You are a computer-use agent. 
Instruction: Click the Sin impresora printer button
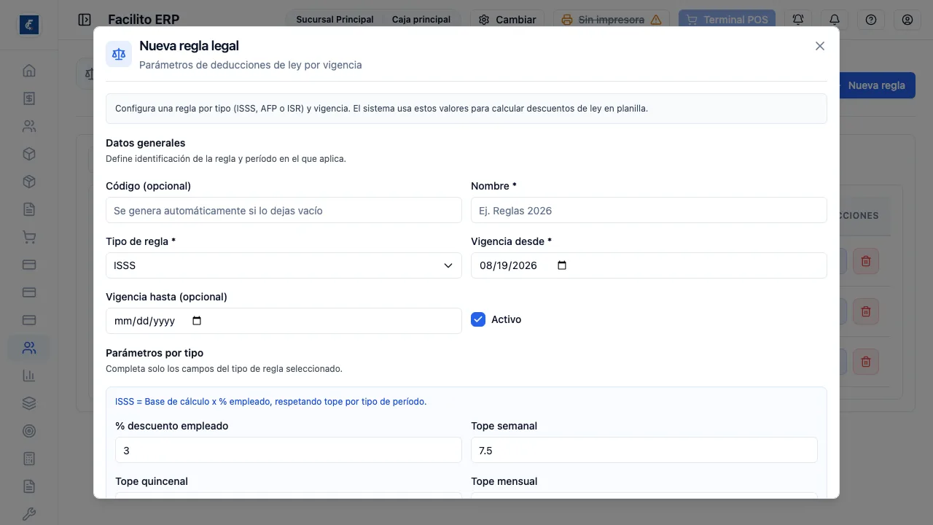coord(612,20)
